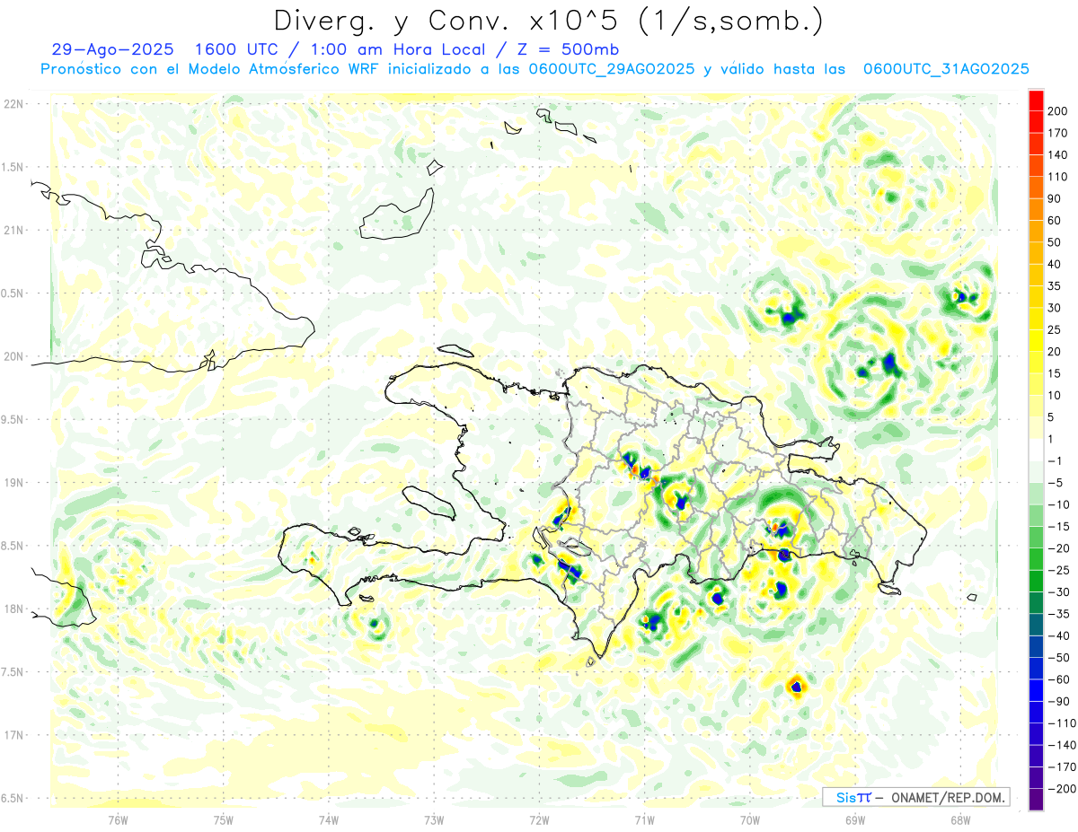The width and height of the screenshot is (1078, 832).
Task: Click the "140" color scale value
Action: pos(1057,154)
